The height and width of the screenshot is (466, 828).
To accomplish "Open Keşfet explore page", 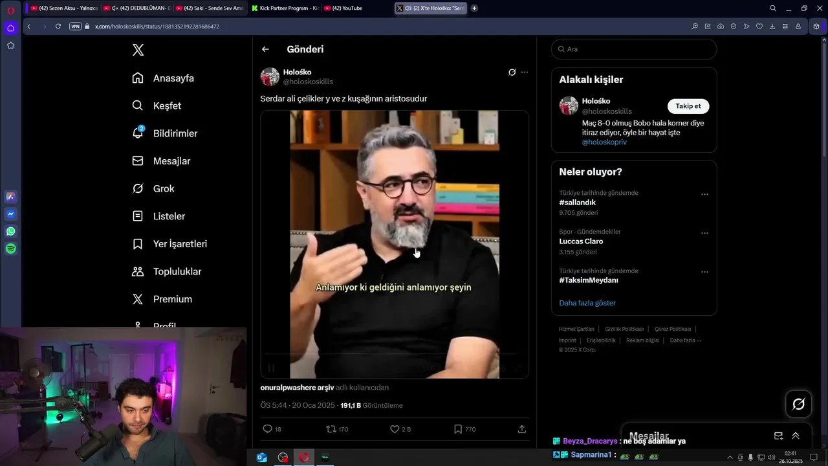I will [x=157, y=105].
